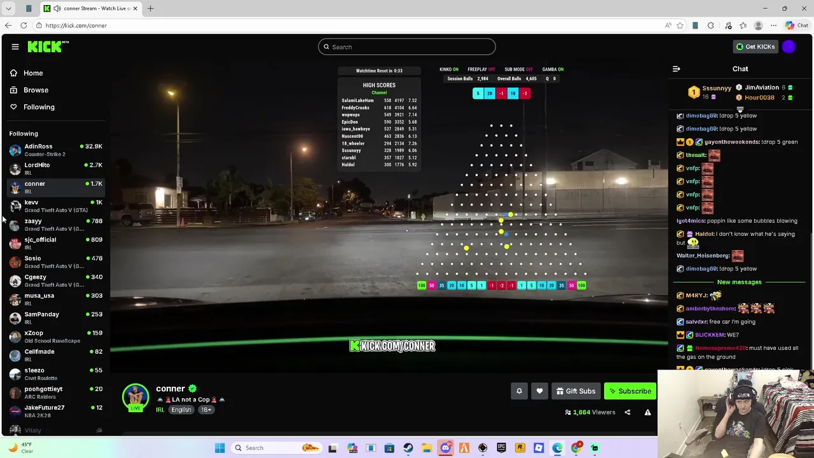Follow channel with heart icon
The width and height of the screenshot is (814, 458).
[539, 391]
